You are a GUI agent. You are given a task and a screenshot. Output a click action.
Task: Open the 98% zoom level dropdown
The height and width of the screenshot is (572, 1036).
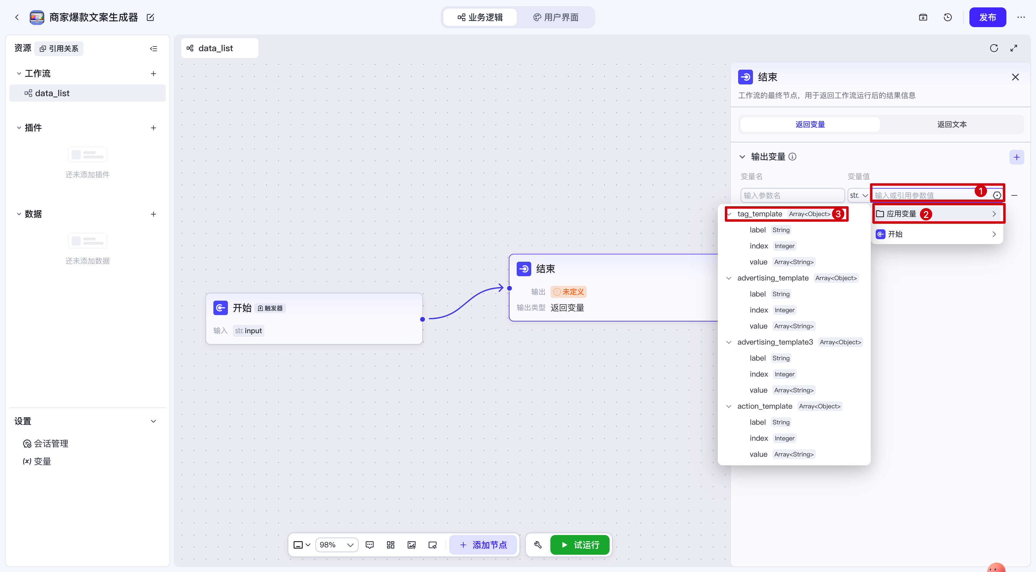[x=337, y=545]
